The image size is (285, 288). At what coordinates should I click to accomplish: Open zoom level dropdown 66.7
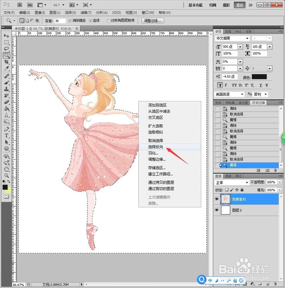(x=63, y=5)
